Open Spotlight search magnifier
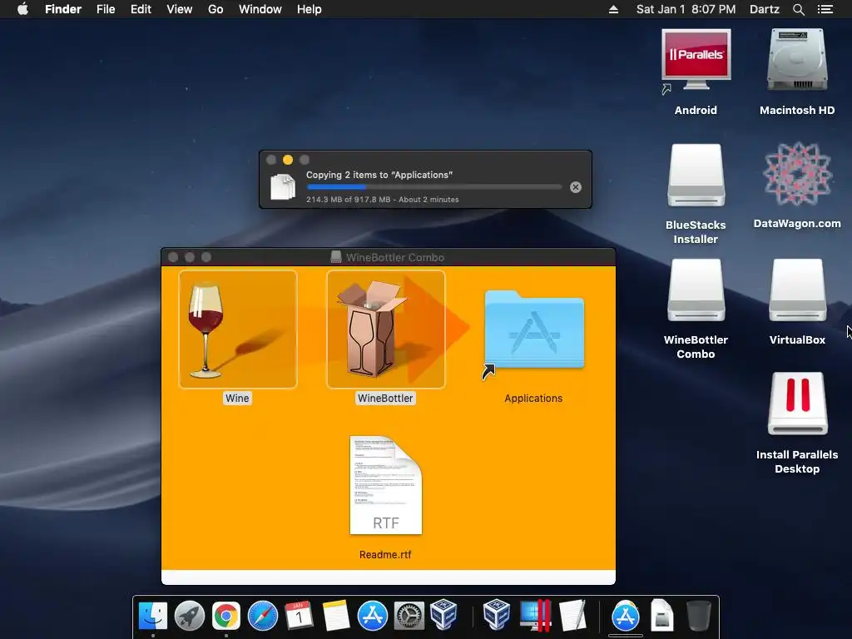This screenshot has width=852, height=639. pos(799,9)
